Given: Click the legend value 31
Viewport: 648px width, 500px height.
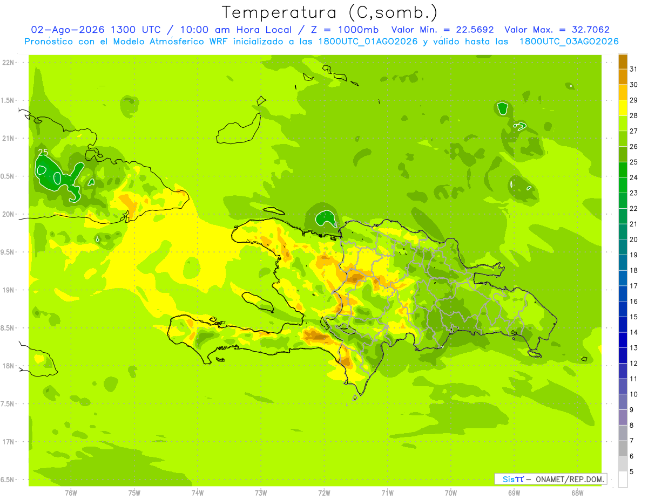Looking at the screenshot, I should (x=634, y=69).
